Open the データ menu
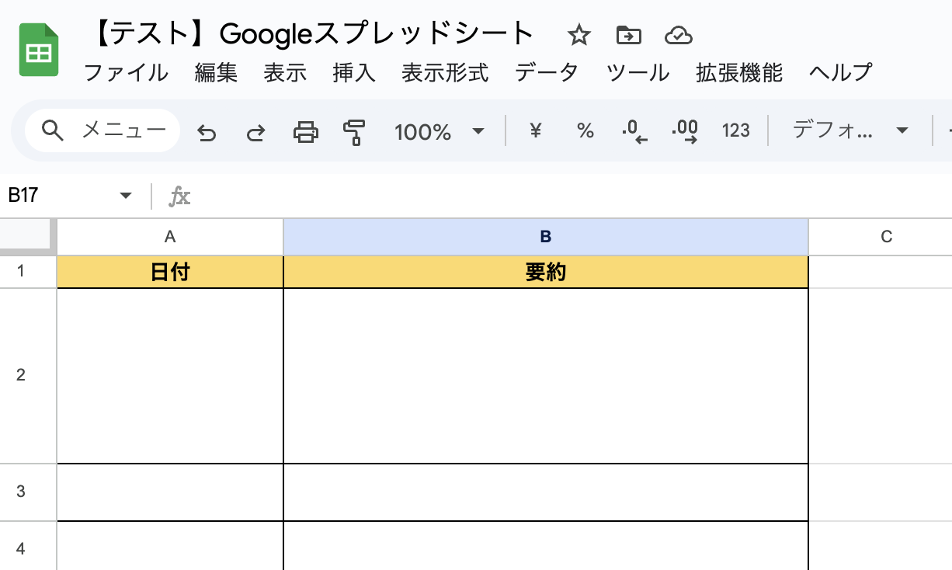Viewport: 952px width, 570px height. pos(547,73)
